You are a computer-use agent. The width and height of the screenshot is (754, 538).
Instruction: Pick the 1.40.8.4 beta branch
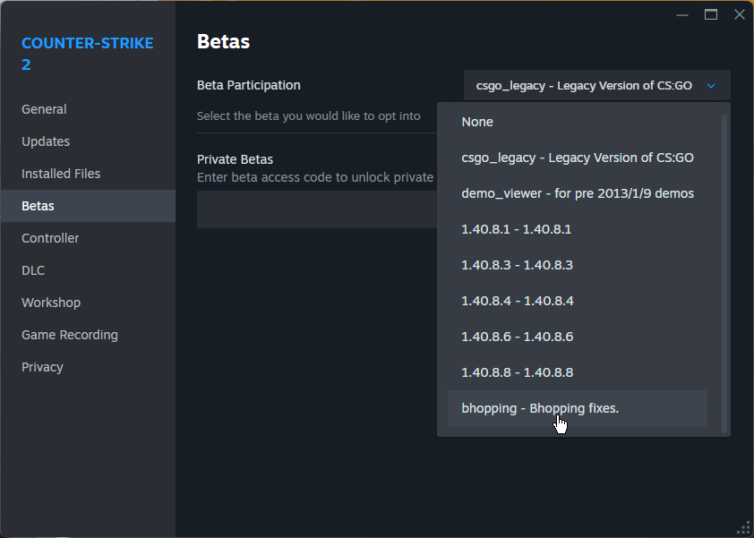(578, 301)
